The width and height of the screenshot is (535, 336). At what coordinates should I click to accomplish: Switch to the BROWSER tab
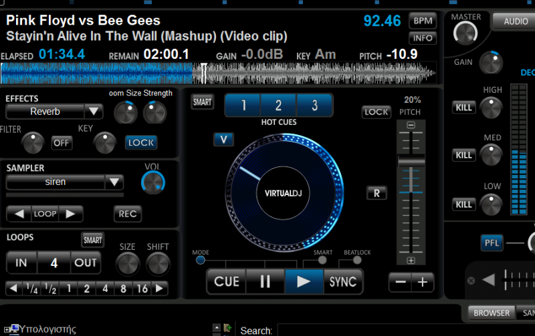(x=492, y=313)
